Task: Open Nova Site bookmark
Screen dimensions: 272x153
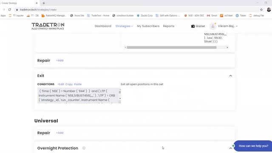Action: pos(77,16)
